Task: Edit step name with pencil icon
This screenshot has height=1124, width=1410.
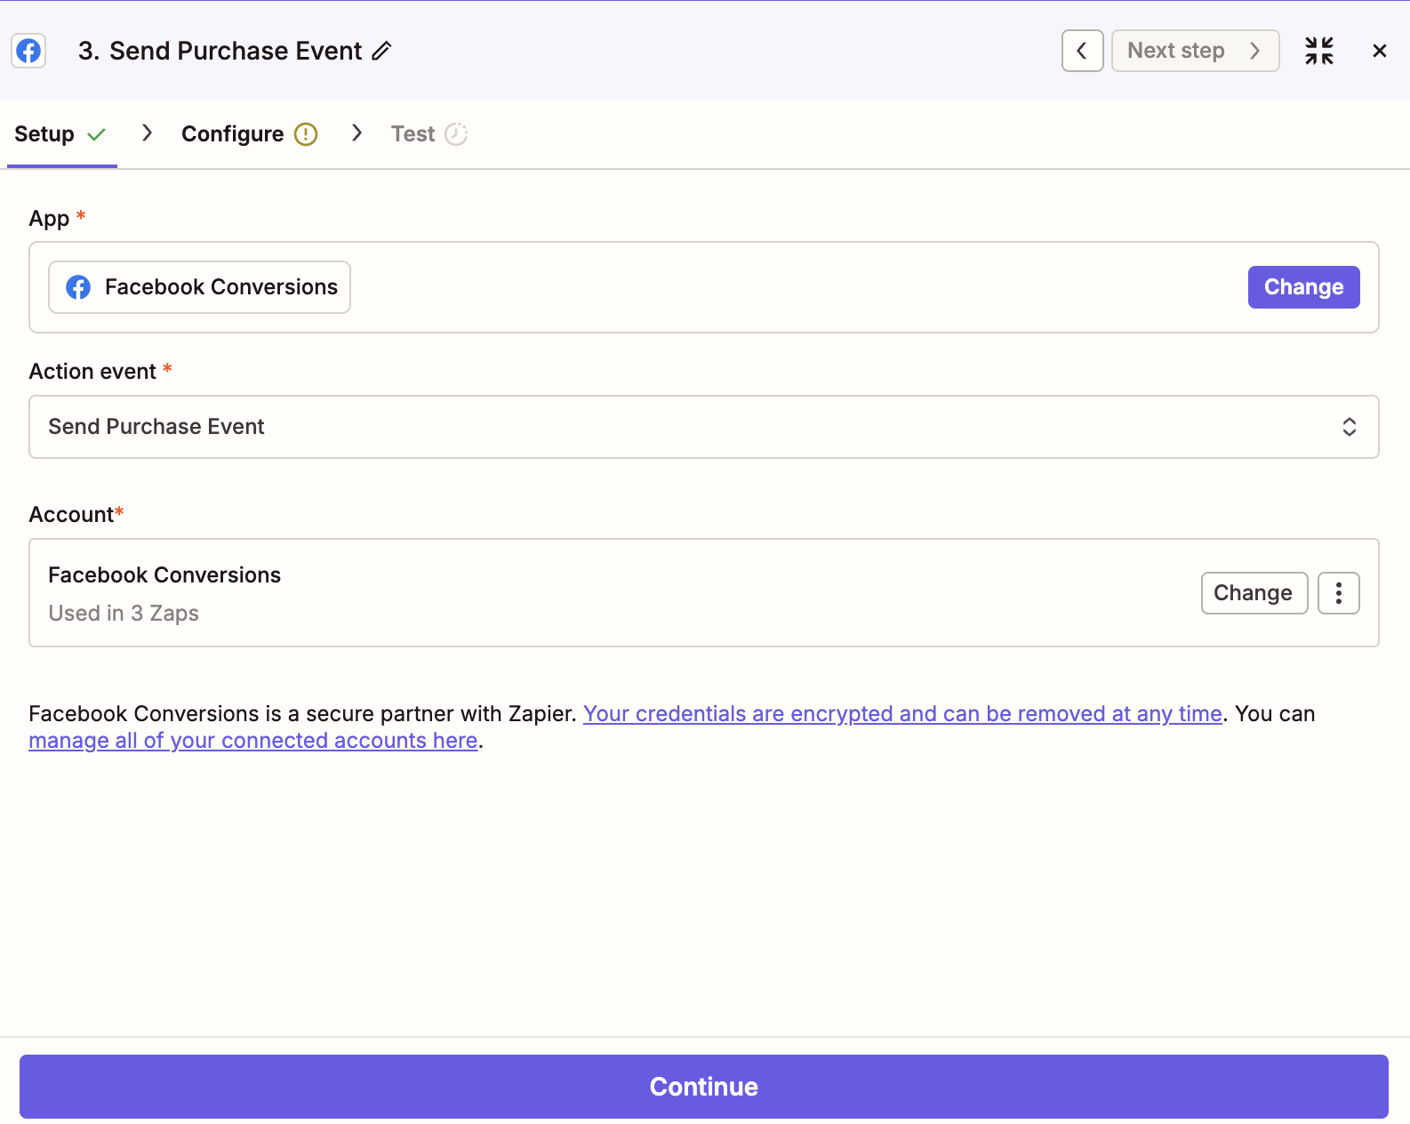Action: [381, 51]
